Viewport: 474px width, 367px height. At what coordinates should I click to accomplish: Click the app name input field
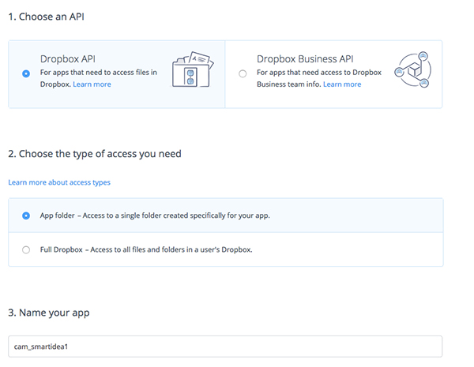click(225, 346)
